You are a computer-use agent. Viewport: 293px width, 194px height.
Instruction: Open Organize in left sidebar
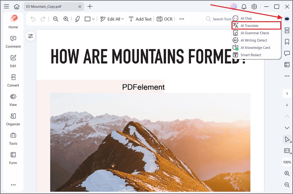pyautogui.click(x=13, y=120)
